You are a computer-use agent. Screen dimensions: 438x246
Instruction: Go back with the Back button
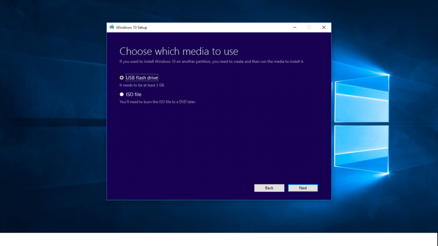point(269,188)
